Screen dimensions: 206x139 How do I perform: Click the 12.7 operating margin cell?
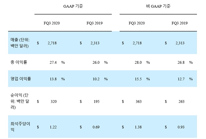point(180,79)
